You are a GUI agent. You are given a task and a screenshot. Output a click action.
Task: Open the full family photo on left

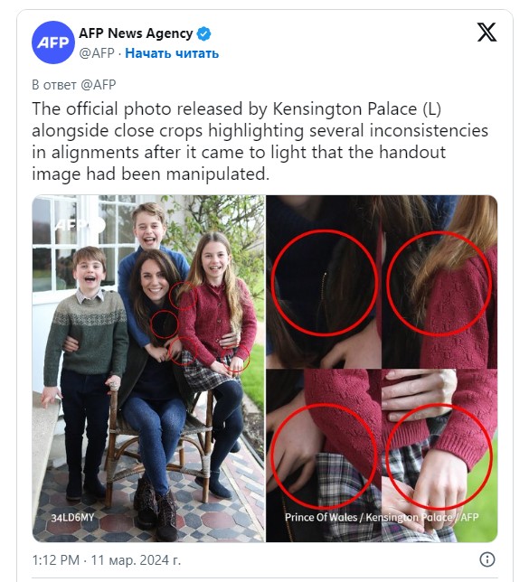(x=148, y=368)
